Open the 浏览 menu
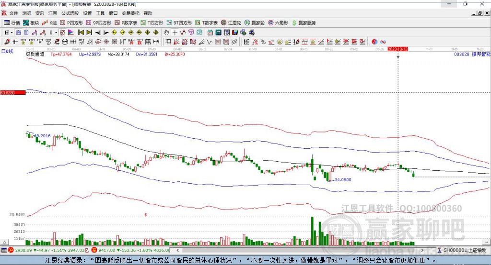This screenshot has height=265, width=491. (27, 13)
